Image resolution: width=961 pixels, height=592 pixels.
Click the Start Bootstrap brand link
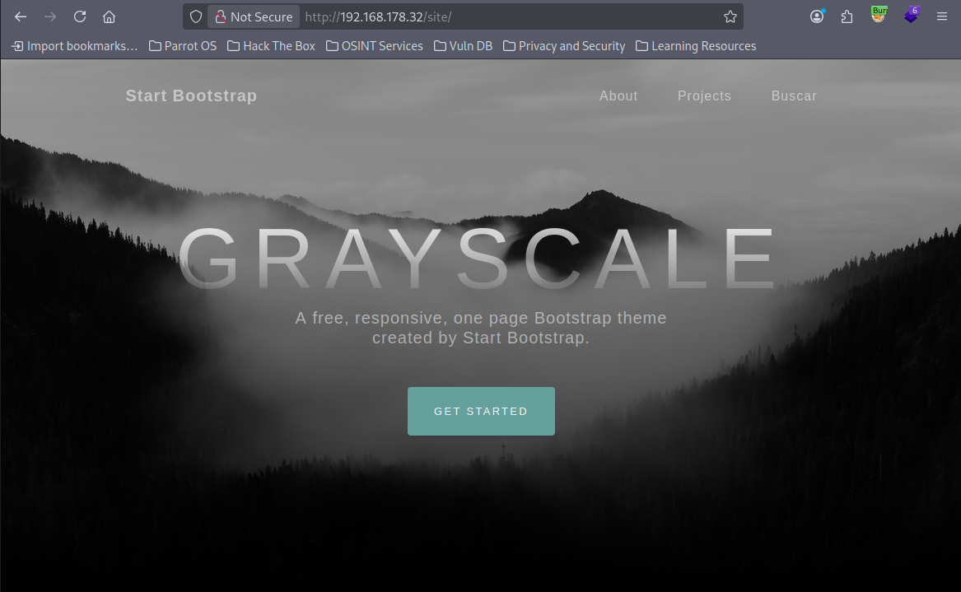[x=191, y=96]
